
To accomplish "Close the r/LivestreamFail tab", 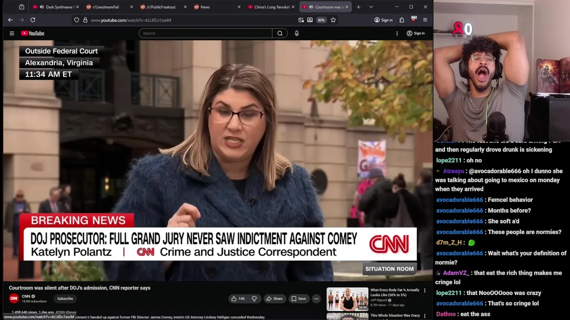I will [x=131, y=7].
